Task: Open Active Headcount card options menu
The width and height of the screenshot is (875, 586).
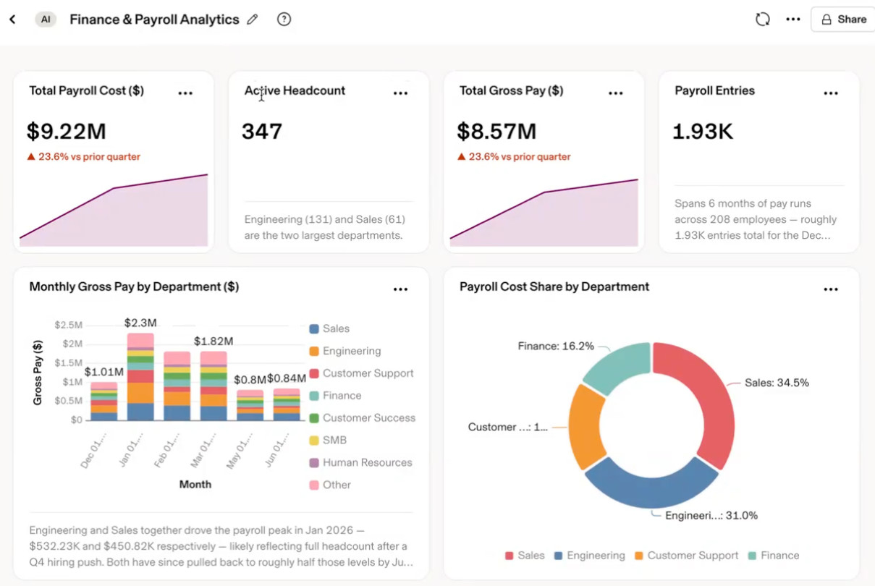Action: pos(400,93)
